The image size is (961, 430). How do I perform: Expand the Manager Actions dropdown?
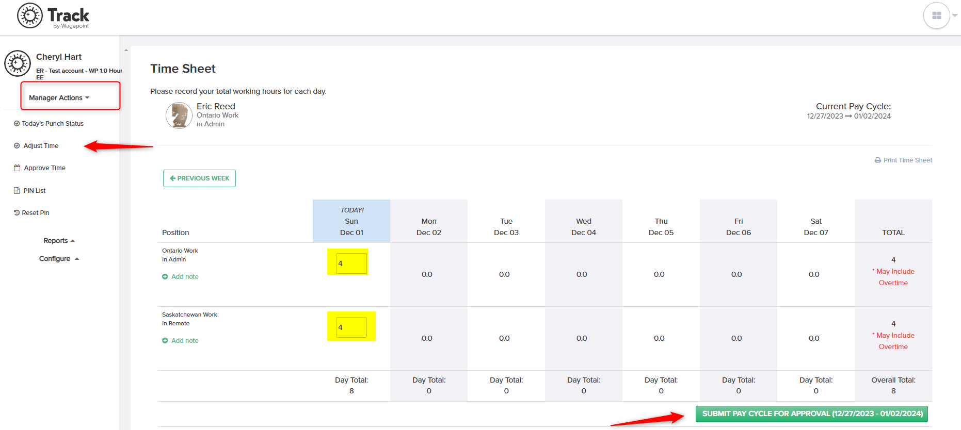tap(59, 98)
